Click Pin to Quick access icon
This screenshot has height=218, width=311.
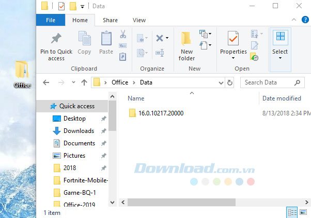point(56,38)
